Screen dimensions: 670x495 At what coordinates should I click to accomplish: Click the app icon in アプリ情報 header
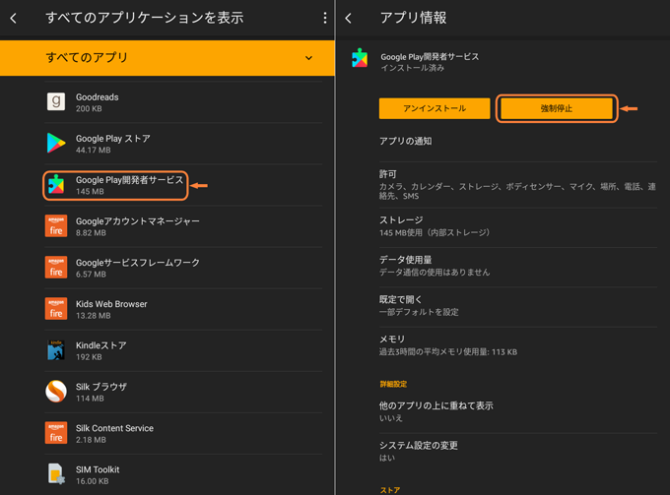point(360,58)
